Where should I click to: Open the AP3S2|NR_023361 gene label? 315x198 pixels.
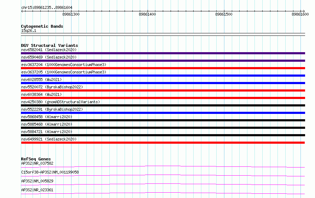click(x=37, y=190)
